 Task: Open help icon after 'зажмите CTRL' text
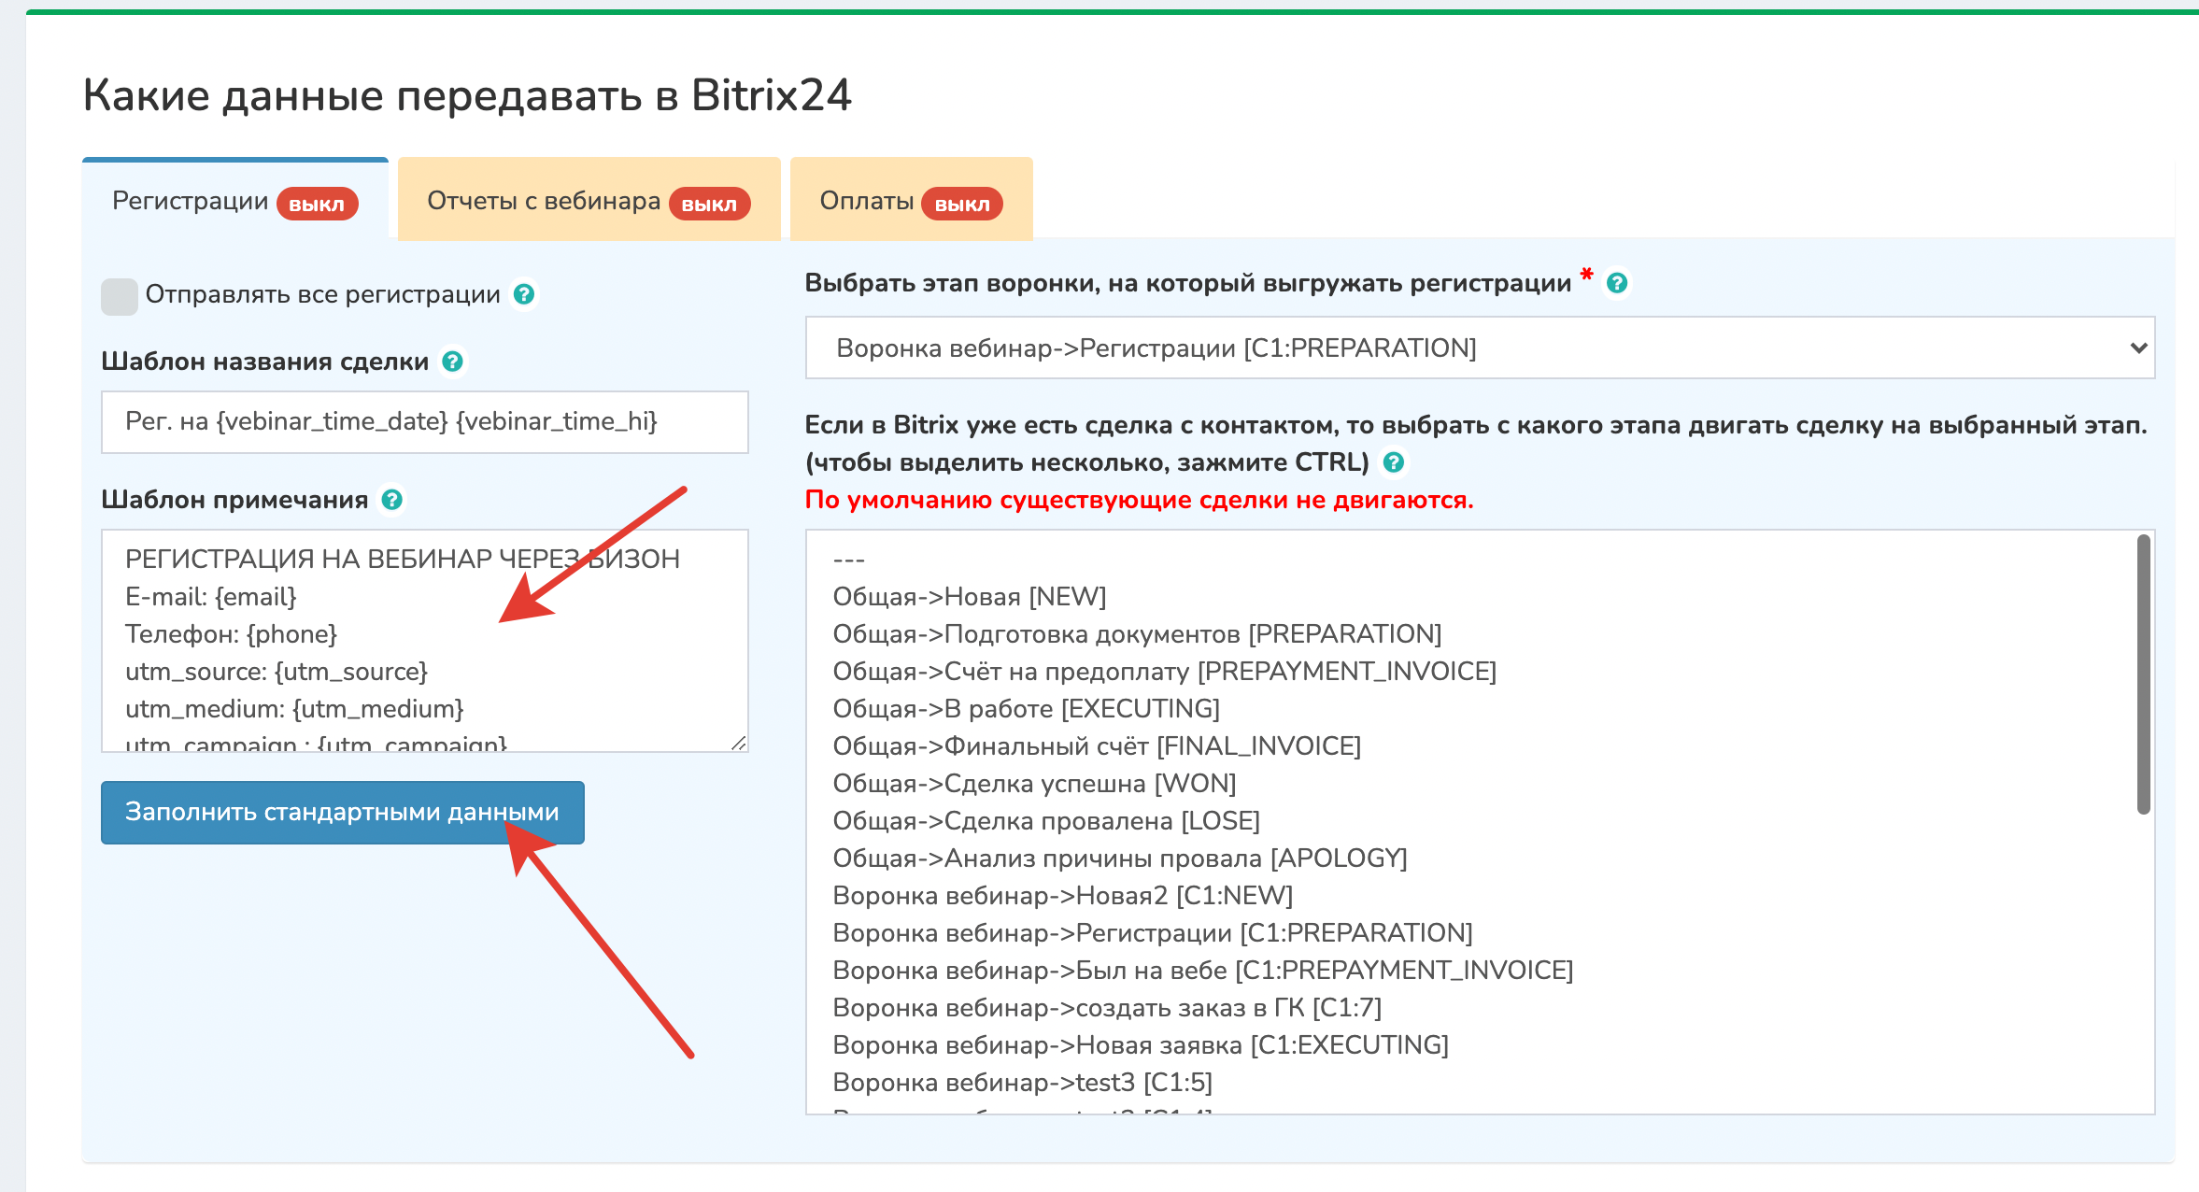click(x=1393, y=462)
